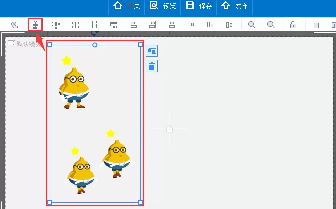Align selected objects to right
336x209 pixels.
pos(152,25)
